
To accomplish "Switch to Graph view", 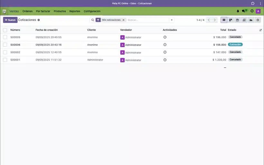I will [251, 20].
